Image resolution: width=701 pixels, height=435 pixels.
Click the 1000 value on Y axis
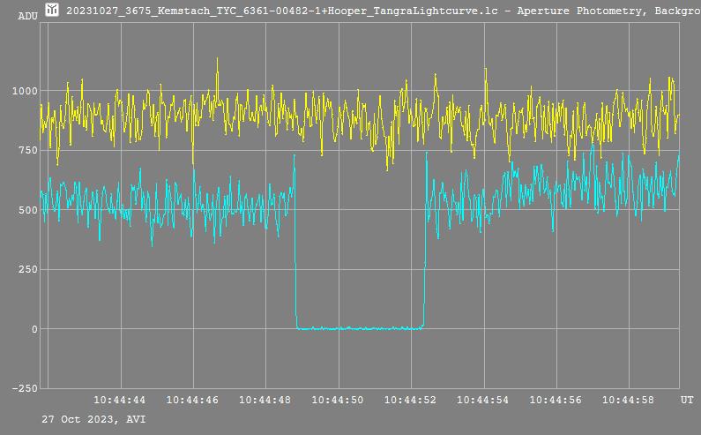[x=25, y=91]
